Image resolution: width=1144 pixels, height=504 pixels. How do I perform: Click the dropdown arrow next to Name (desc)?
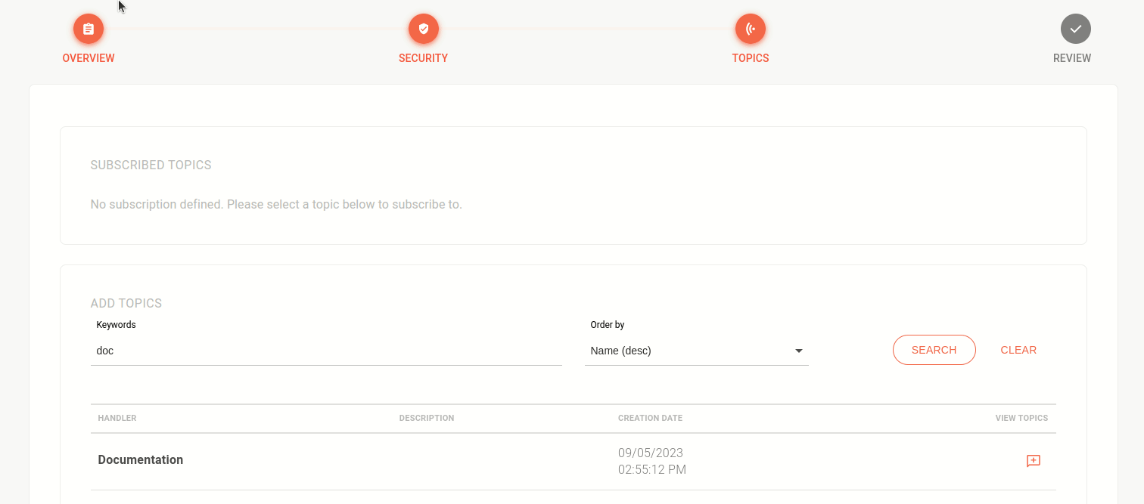(x=799, y=351)
